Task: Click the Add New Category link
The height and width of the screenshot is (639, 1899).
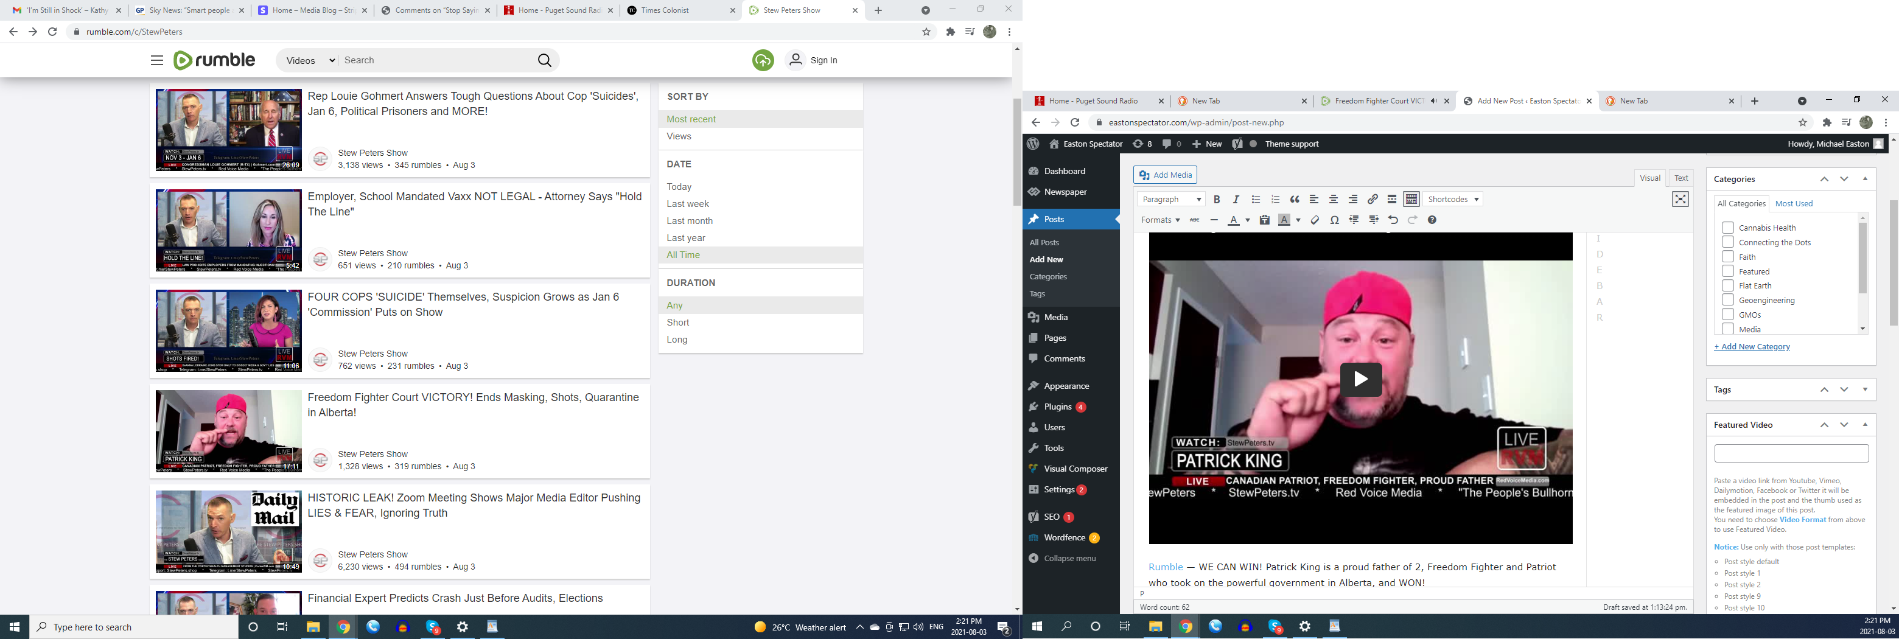Action: tap(1752, 347)
